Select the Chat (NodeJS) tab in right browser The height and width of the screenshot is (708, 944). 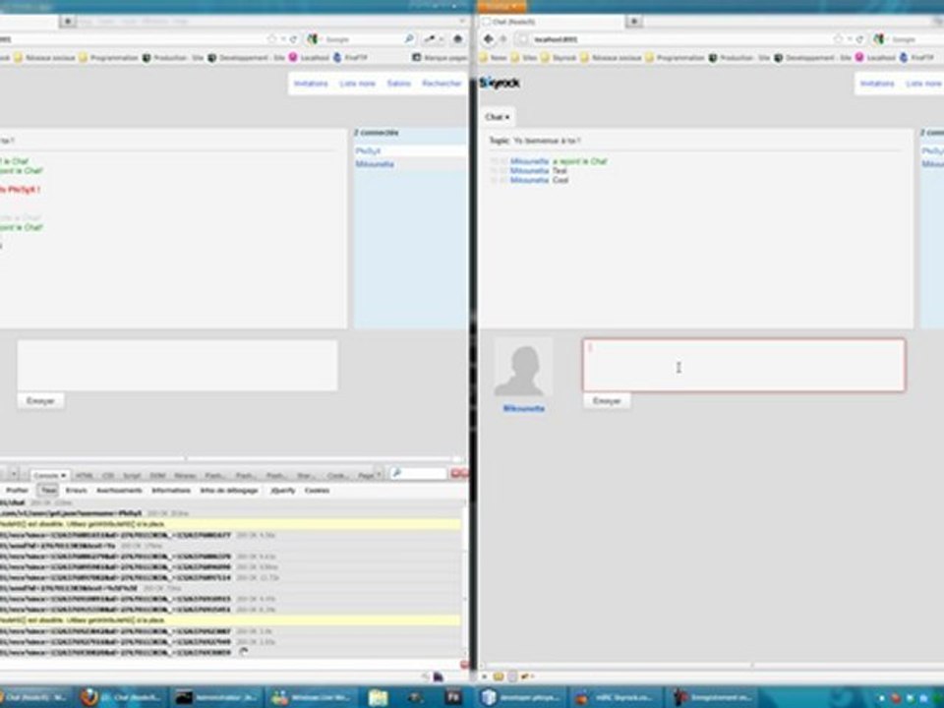click(x=552, y=22)
